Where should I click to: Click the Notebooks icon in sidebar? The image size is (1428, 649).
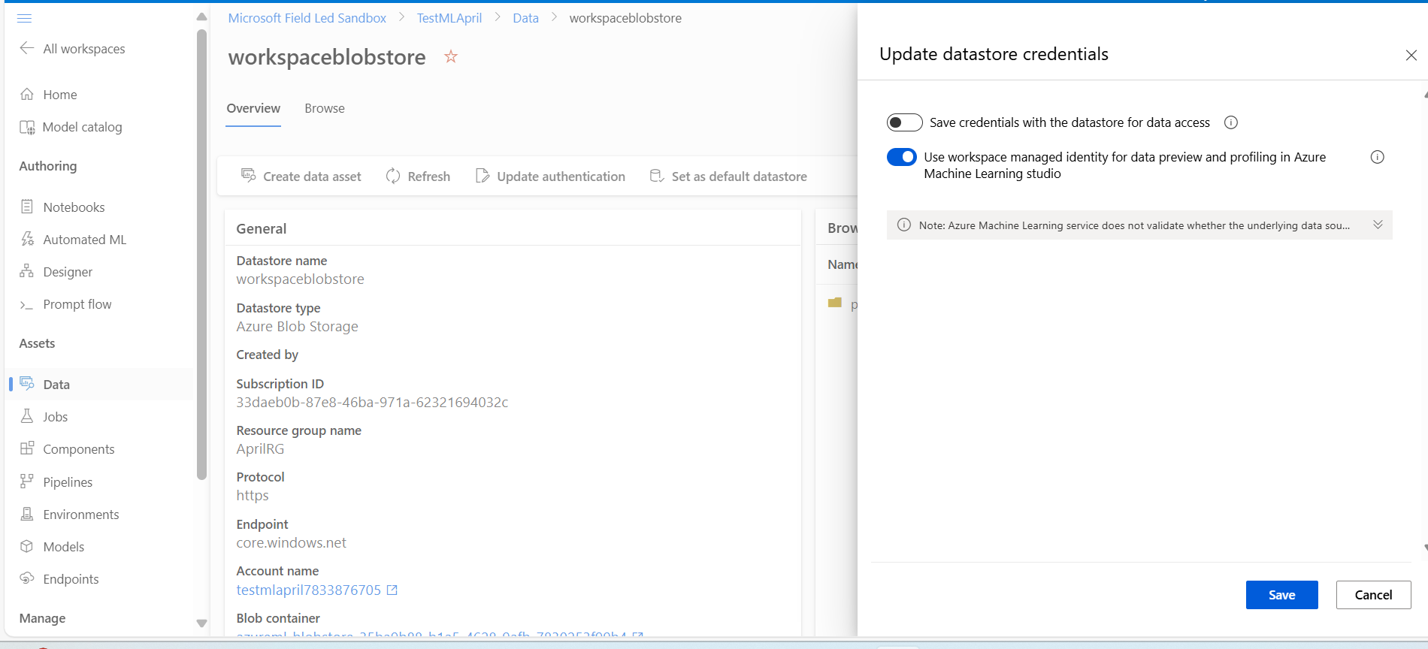(x=27, y=207)
